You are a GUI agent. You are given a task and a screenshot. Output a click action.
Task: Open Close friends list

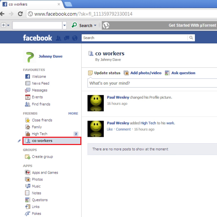[42, 120]
